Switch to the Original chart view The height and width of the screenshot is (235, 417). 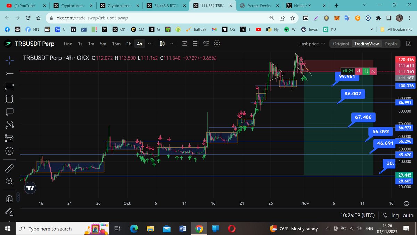(341, 44)
